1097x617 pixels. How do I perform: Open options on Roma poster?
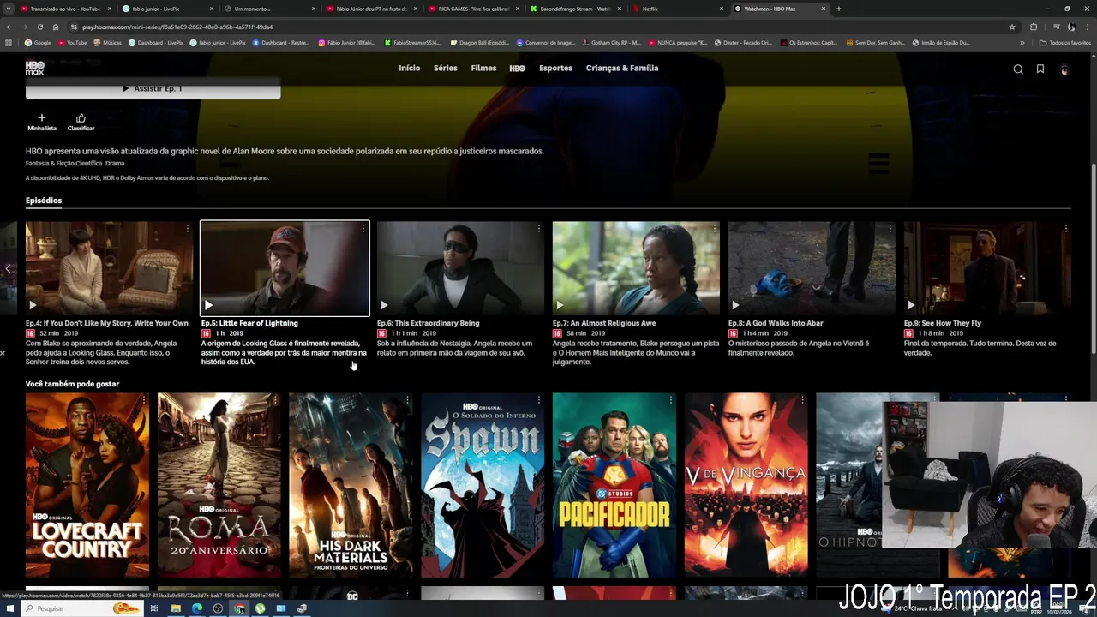pos(275,400)
